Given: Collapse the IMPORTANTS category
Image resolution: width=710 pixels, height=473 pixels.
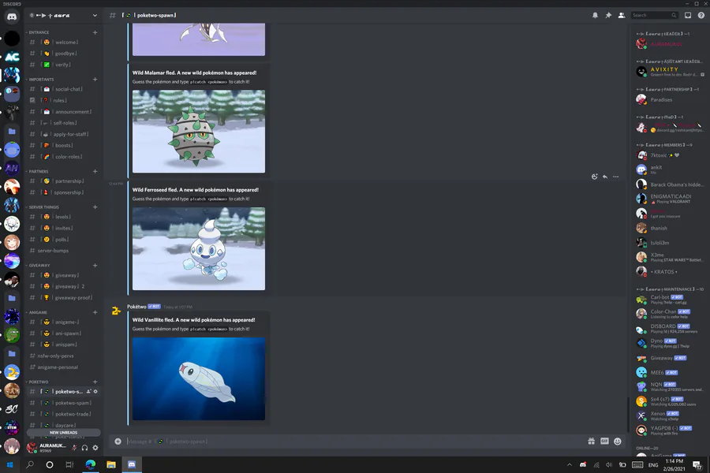Looking at the screenshot, I should [x=41, y=79].
